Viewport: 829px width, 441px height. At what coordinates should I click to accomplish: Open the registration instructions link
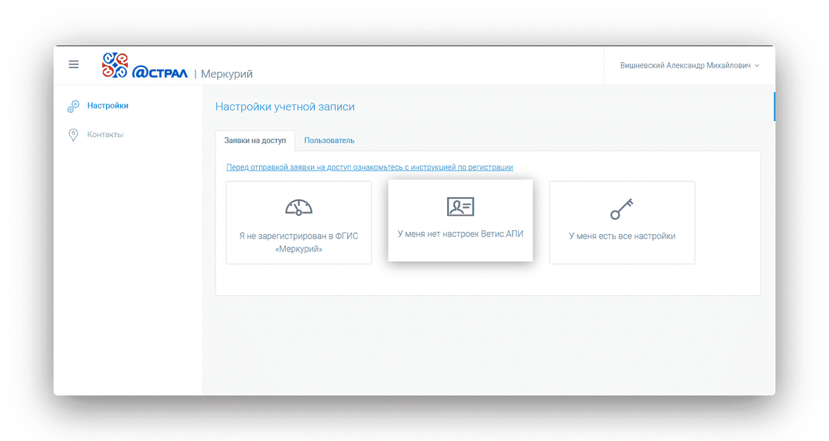(370, 167)
